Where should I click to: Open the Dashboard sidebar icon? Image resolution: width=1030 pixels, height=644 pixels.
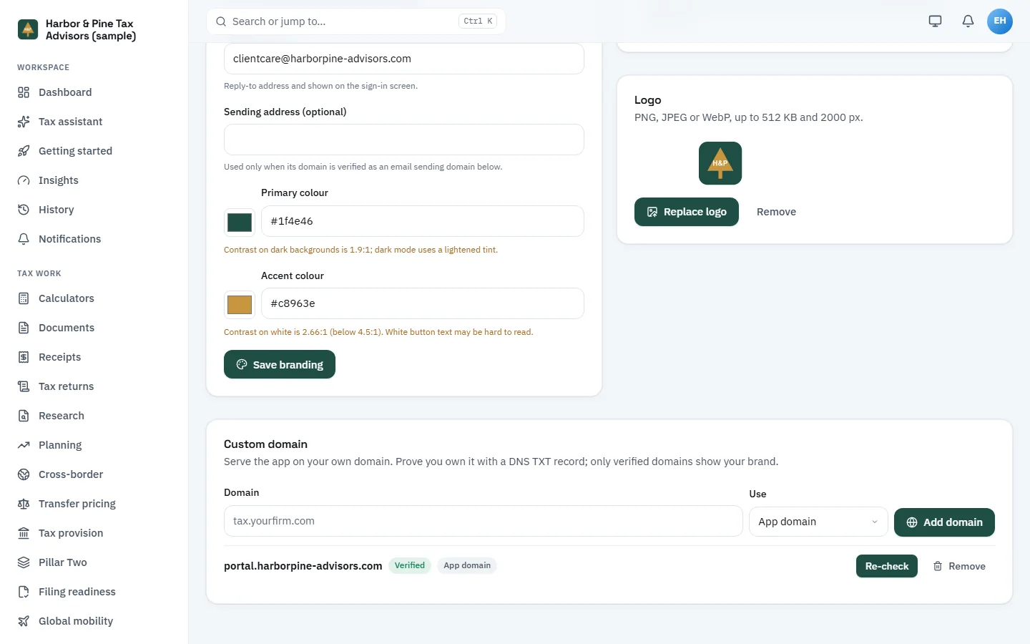24,92
